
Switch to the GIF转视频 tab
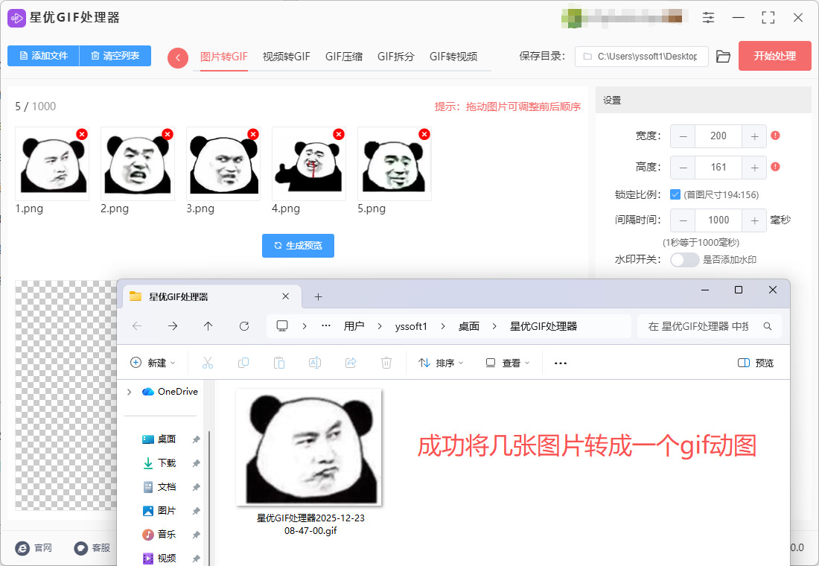point(453,57)
